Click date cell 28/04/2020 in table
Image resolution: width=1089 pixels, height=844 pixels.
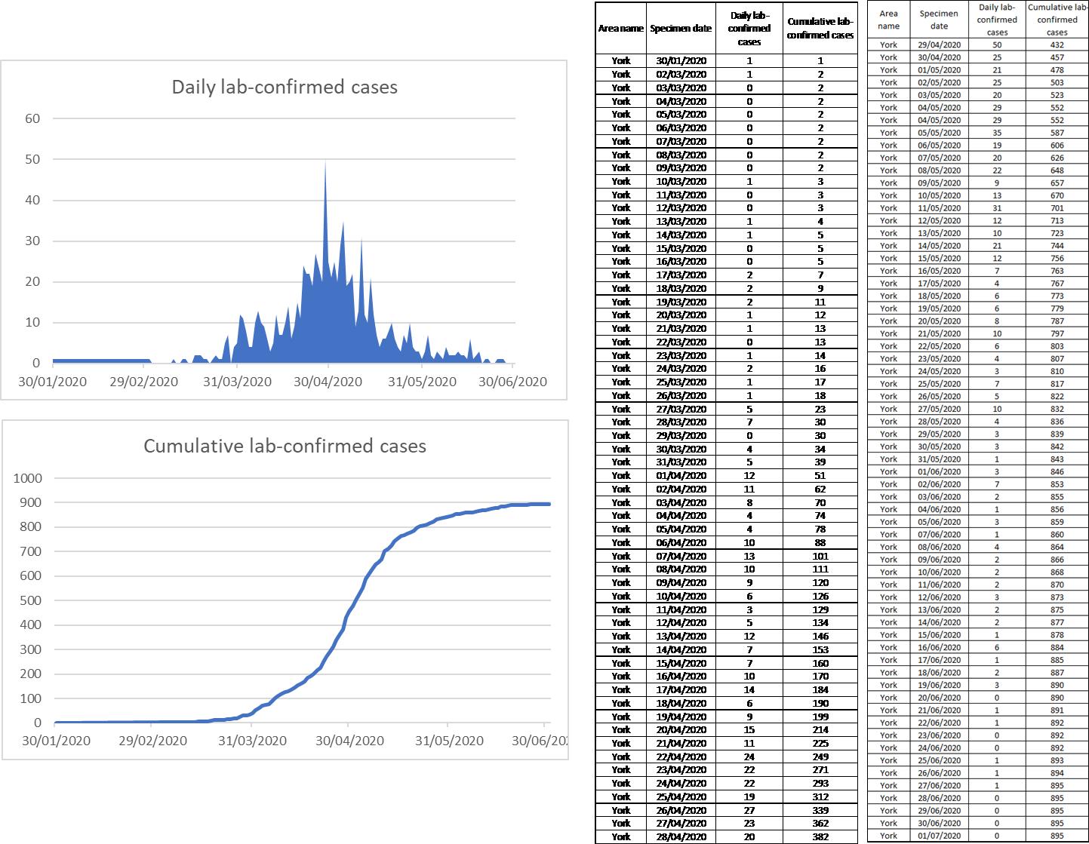pos(681,836)
